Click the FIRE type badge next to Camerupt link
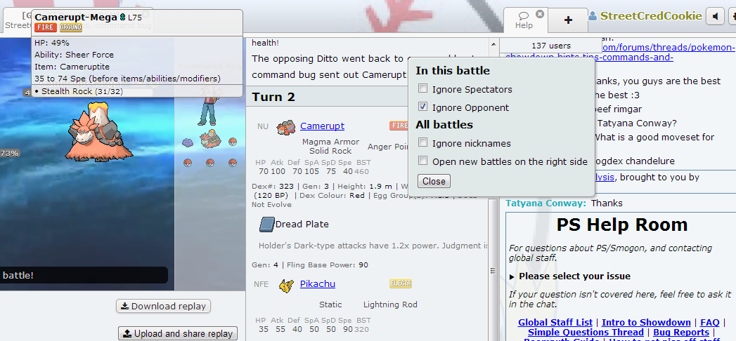 (399, 126)
